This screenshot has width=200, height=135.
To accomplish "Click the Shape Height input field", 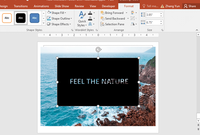I will click(153, 15).
